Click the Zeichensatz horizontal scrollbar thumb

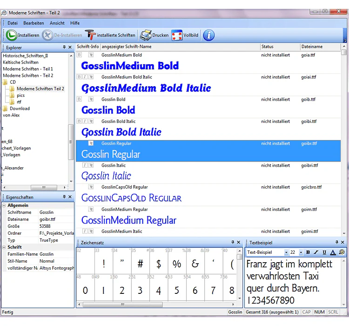123,305
